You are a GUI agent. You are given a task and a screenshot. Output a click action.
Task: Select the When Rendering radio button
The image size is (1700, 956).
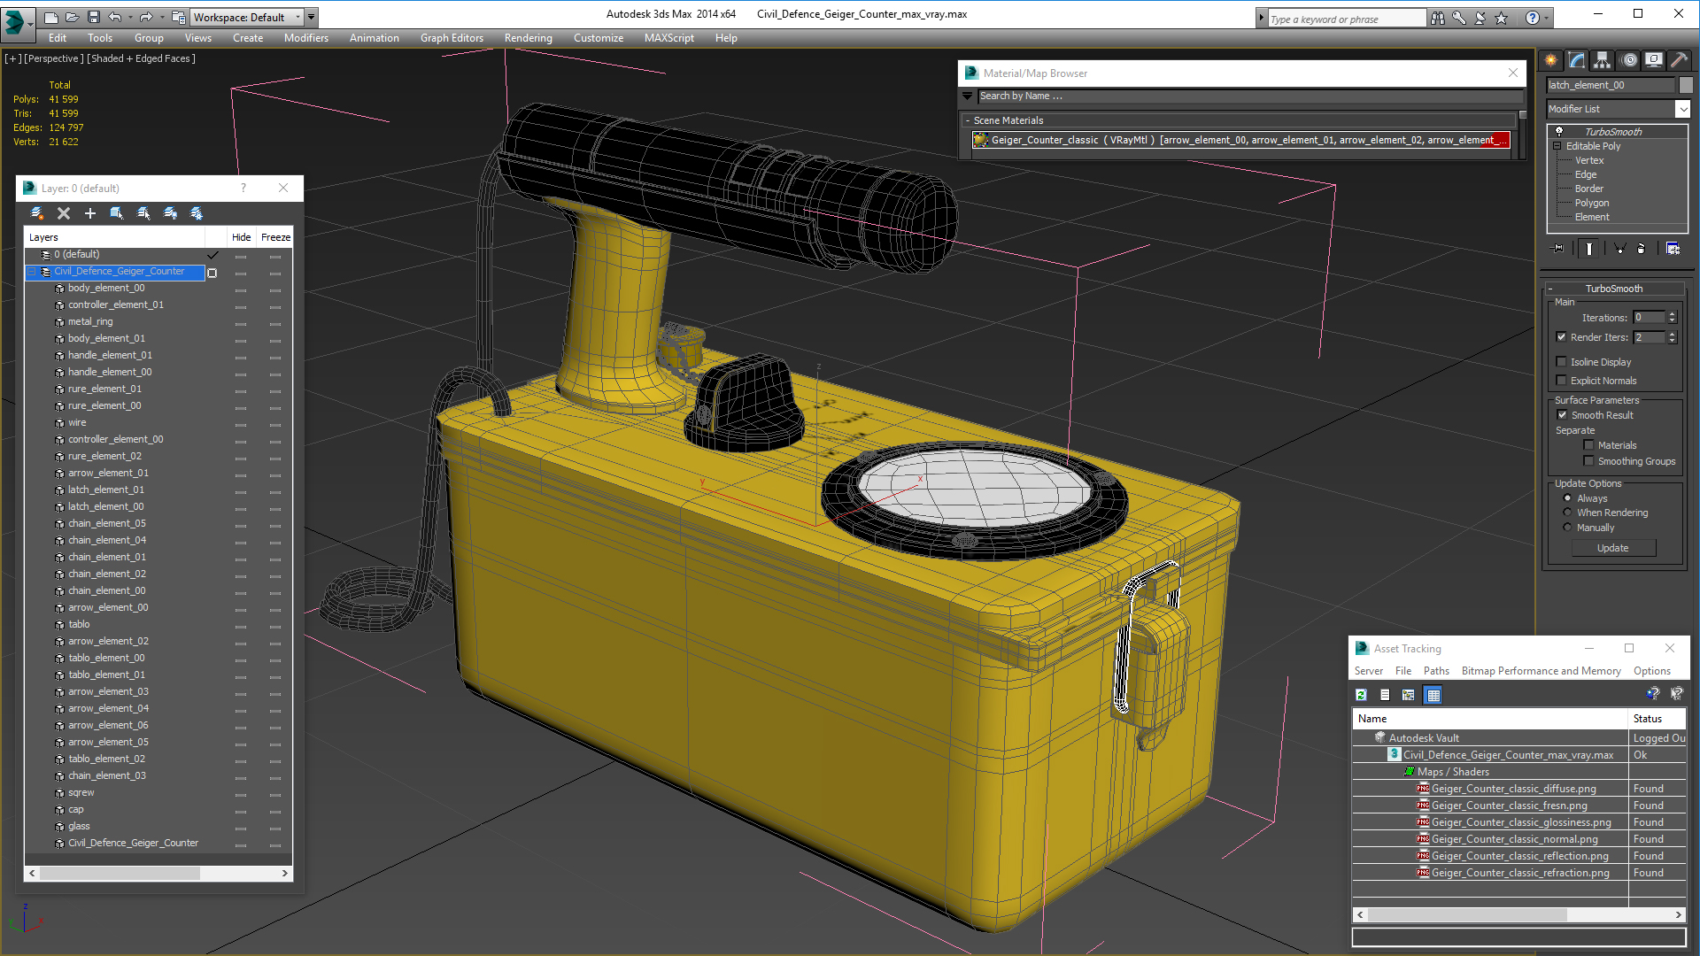click(x=1568, y=513)
